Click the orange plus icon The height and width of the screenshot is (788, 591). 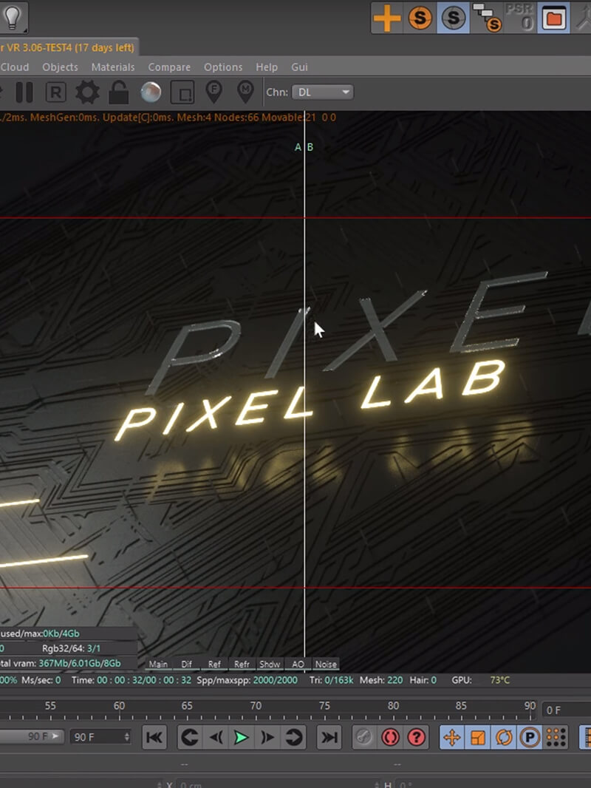point(386,18)
